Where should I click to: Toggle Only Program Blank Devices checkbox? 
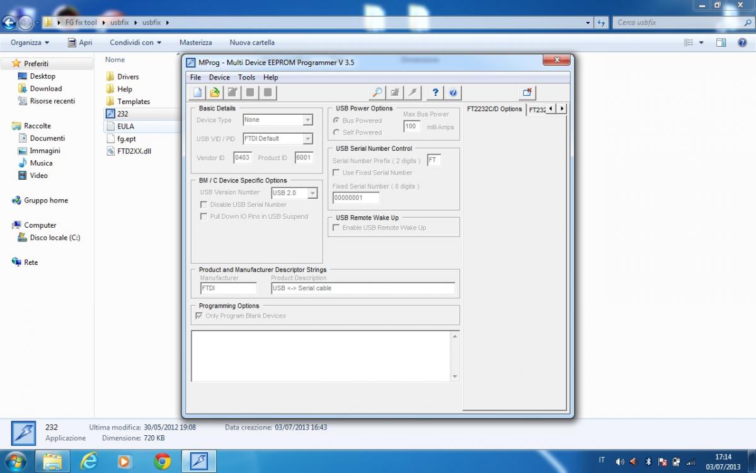[199, 316]
